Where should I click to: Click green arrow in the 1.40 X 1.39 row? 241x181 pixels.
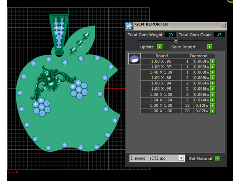[213, 72]
